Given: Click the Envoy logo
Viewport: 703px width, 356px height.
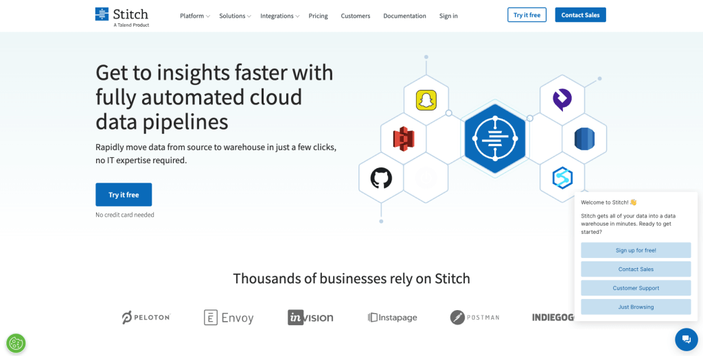Looking at the screenshot, I should tap(229, 318).
